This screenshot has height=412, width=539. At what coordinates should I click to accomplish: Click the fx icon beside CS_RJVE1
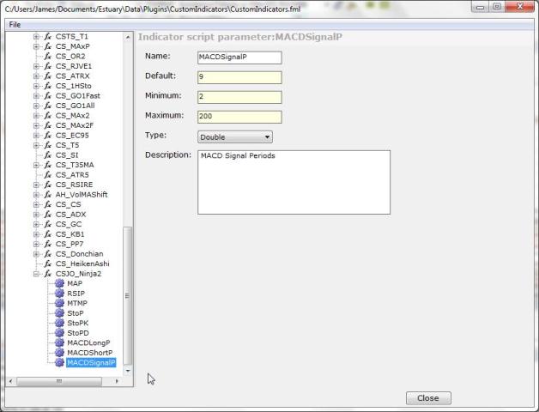(x=48, y=66)
